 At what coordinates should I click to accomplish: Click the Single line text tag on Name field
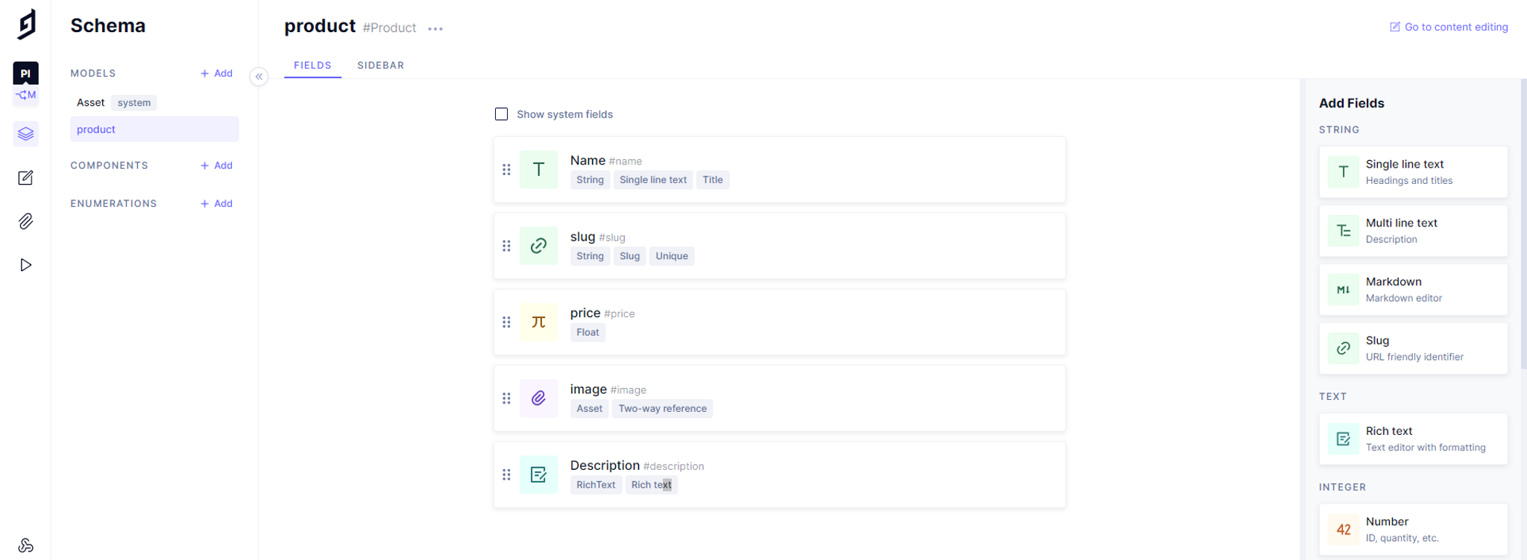pos(653,179)
